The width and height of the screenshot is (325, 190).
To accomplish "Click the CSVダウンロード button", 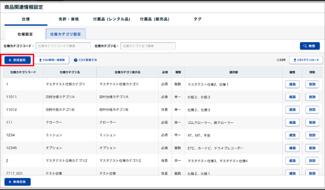I will click(x=306, y=60).
